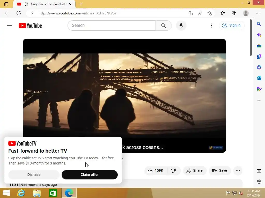Refresh the current page
The width and height of the screenshot is (265, 198).
click(x=19, y=13)
